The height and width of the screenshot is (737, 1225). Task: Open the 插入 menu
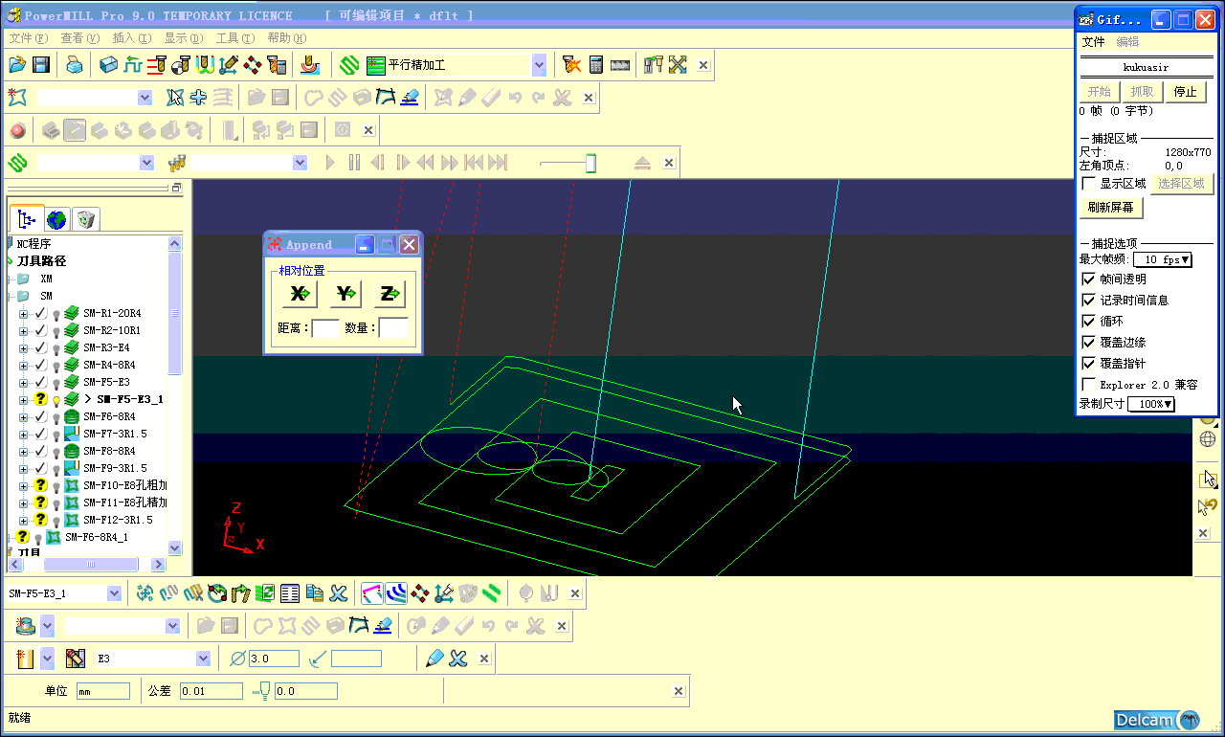pyautogui.click(x=131, y=38)
